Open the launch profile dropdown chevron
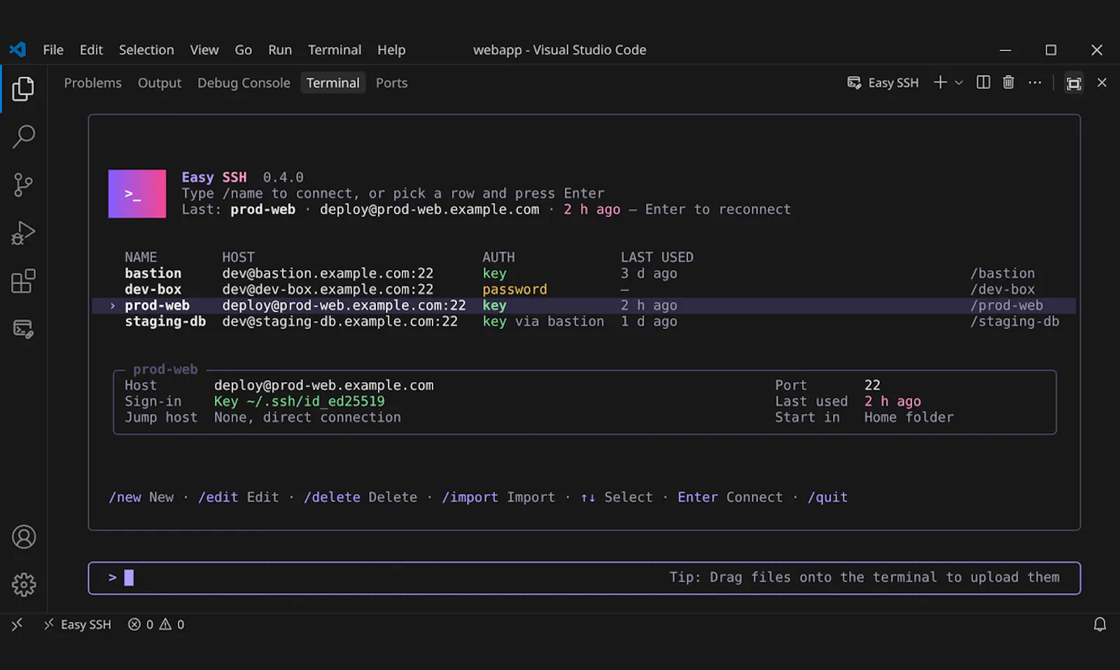Viewport: 1120px width, 670px height. coord(959,83)
